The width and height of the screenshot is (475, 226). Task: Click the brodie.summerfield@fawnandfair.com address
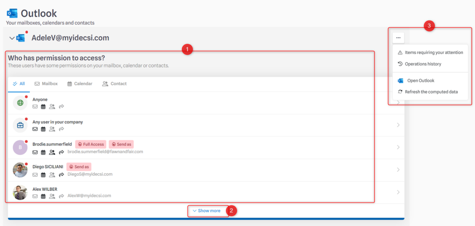pyautogui.click(x=105, y=152)
